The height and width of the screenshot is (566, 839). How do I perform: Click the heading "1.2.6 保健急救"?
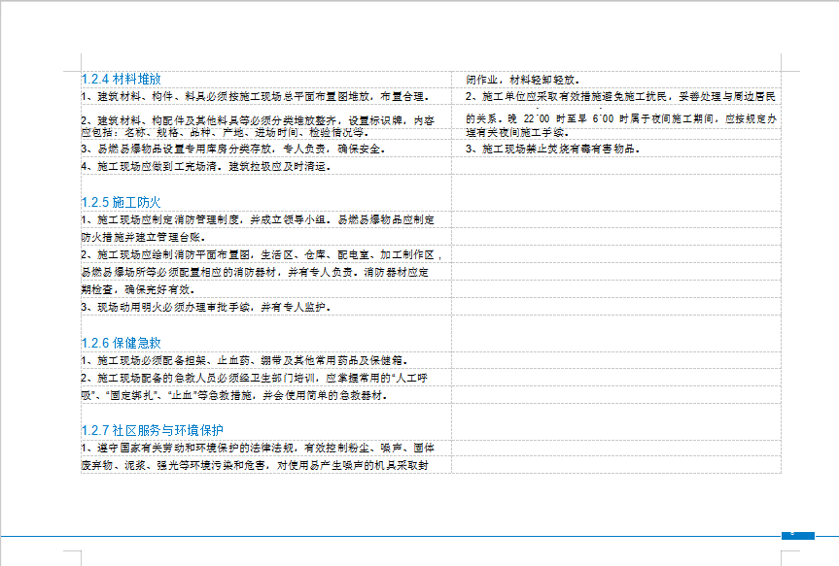pyautogui.click(x=121, y=343)
